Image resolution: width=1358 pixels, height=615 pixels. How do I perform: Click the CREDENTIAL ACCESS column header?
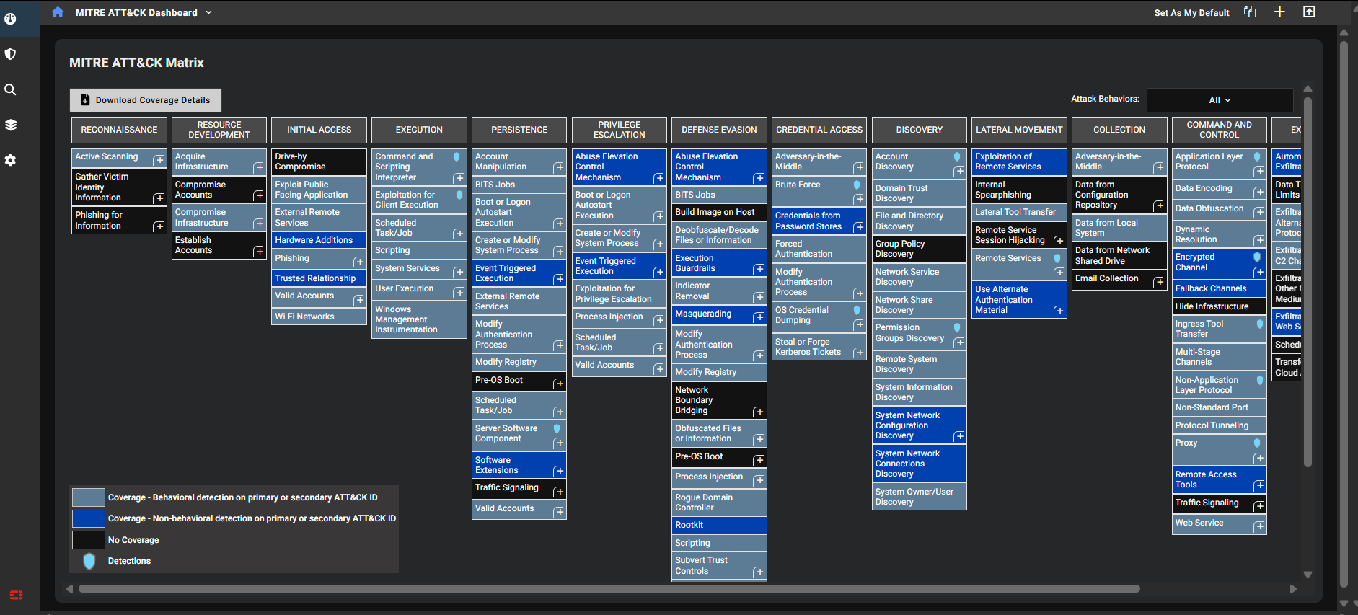(819, 130)
